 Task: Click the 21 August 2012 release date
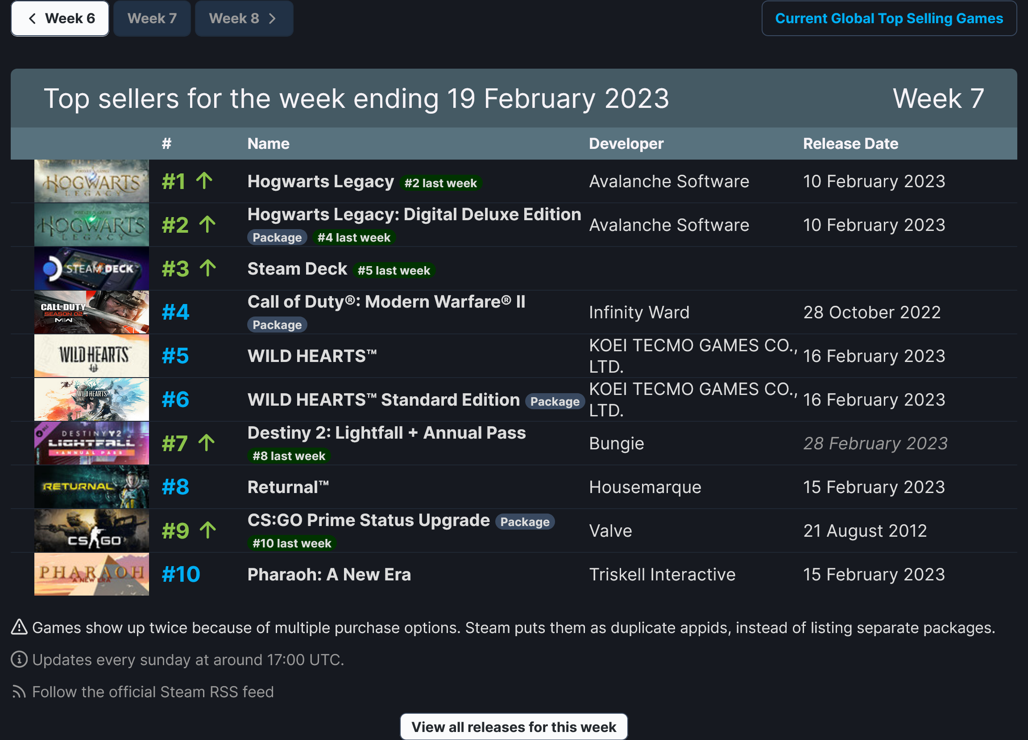tap(865, 530)
